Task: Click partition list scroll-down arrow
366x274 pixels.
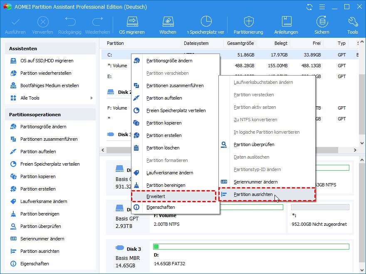Action: 362,143
